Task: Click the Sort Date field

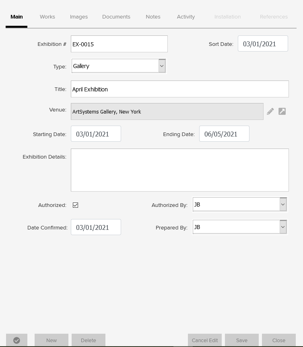Action: pyautogui.click(x=263, y=44)
